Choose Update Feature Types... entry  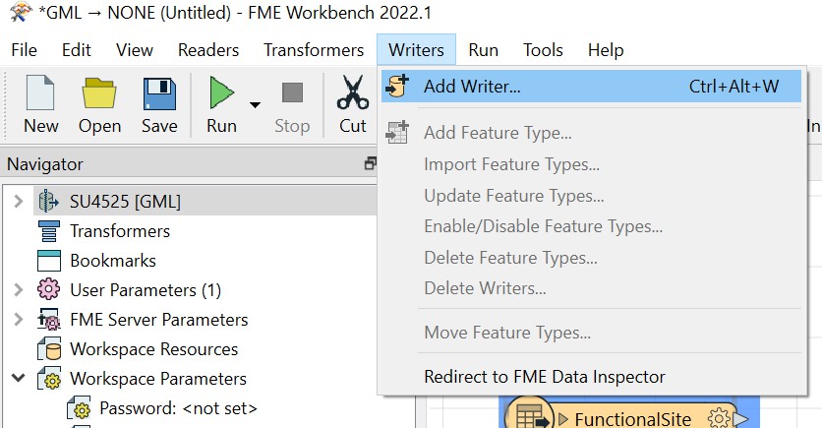[x=591, y=196]
